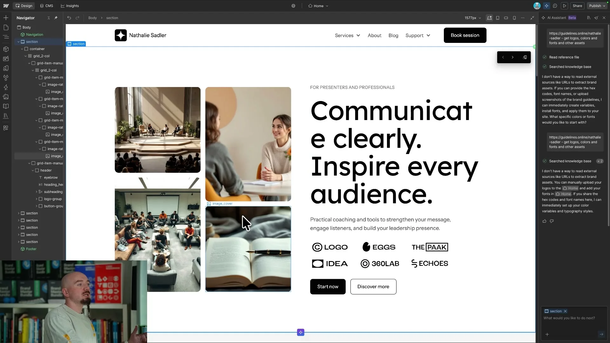Screen dimensions: 610x343
Task: Open the Home page selector dropdown
Action: click(x=318, y=6)
